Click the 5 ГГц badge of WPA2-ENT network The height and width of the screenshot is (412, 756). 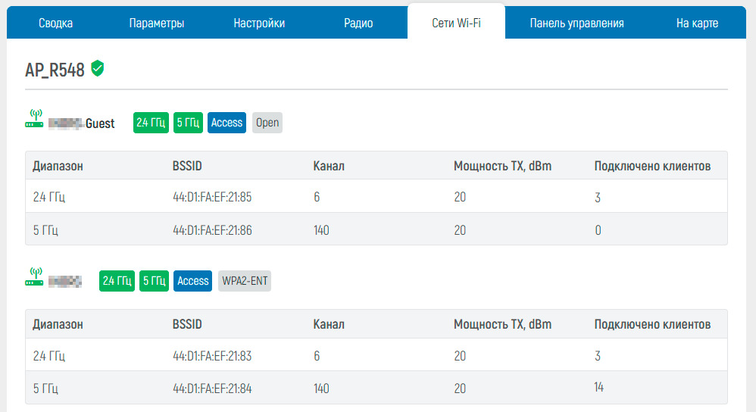click(155, 281)
